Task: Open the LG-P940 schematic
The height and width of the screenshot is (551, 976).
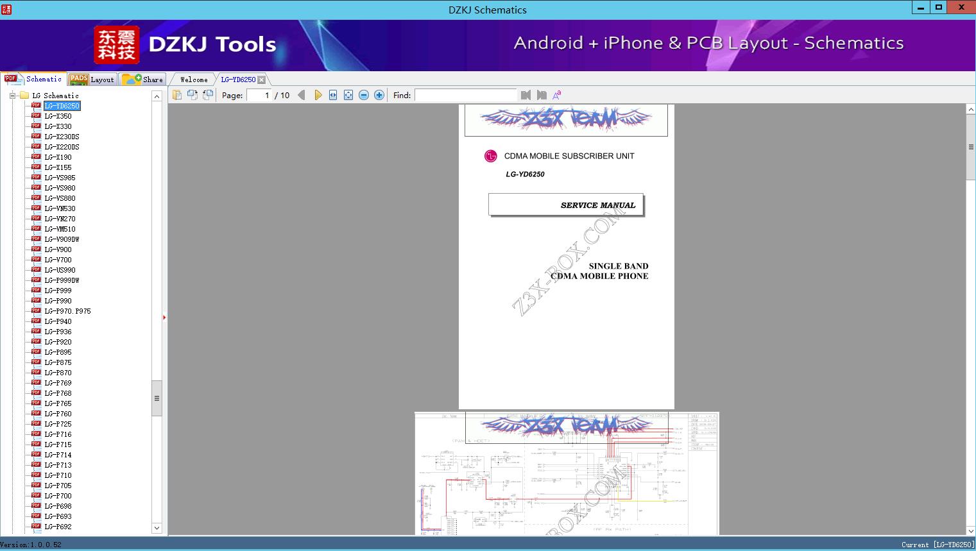Action: pyautogui.click(x=58, y=321)
